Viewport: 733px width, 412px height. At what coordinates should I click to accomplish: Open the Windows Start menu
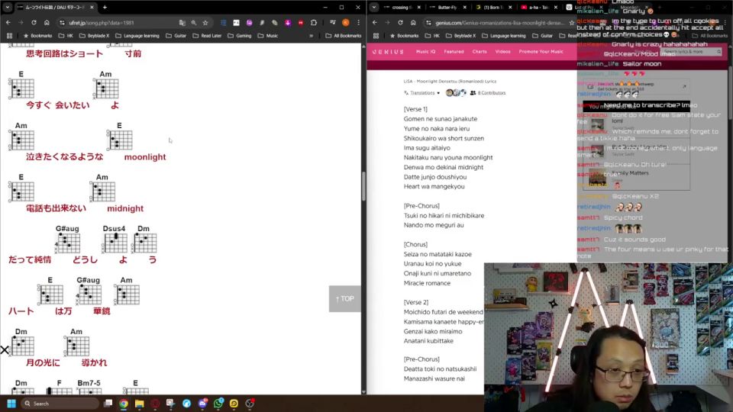coord(11,404)
